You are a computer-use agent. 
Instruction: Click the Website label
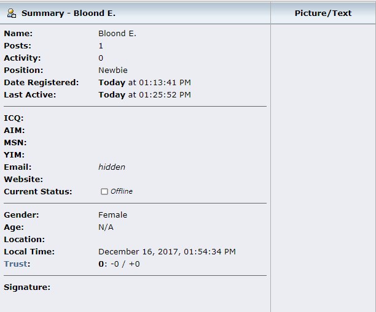click(23, 179)
